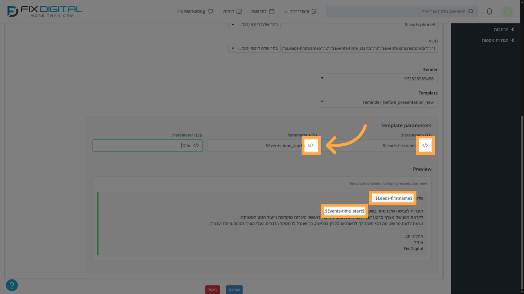Click the Parameter {{2}} $Events-time_start$ input
This screenshot has height=294, width=524.
point(262,145)
